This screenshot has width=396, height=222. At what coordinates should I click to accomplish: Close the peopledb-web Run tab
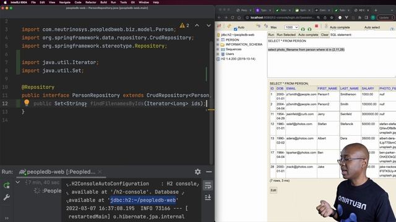pos(100,172)
